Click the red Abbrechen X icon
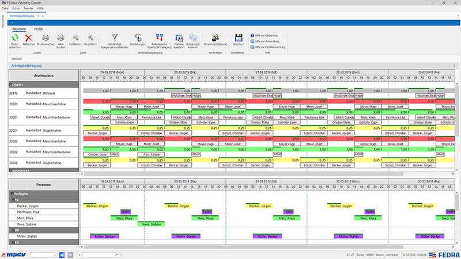 [28, 38]
